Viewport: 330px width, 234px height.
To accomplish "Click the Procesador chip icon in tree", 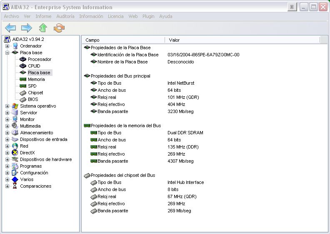I will tap(23, 59).
